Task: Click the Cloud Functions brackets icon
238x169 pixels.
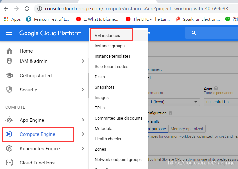Action: 9,163
